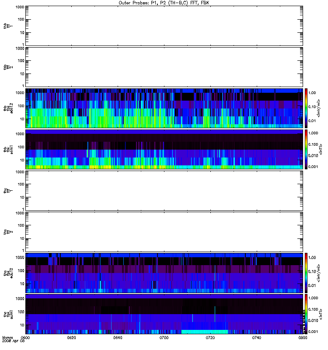This screenshot has height=350, width=328.
Task: Click the "1" y-axis label of thb fff 2
Action: pyautogui.click(x=23, y=86)
